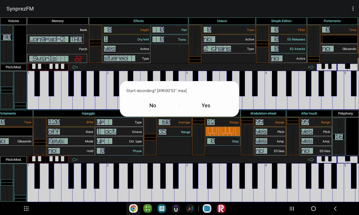Shift lower keyboard right with arrow icon
This screenshot has height=215, width=359.
[311, 159]
